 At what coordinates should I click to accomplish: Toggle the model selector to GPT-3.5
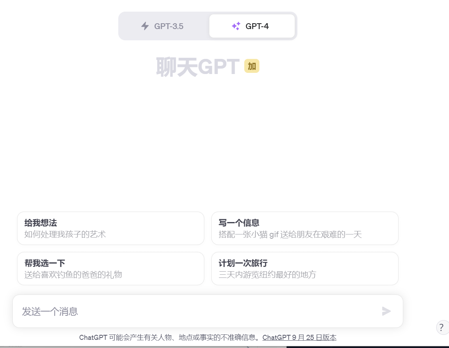[163, 26]
